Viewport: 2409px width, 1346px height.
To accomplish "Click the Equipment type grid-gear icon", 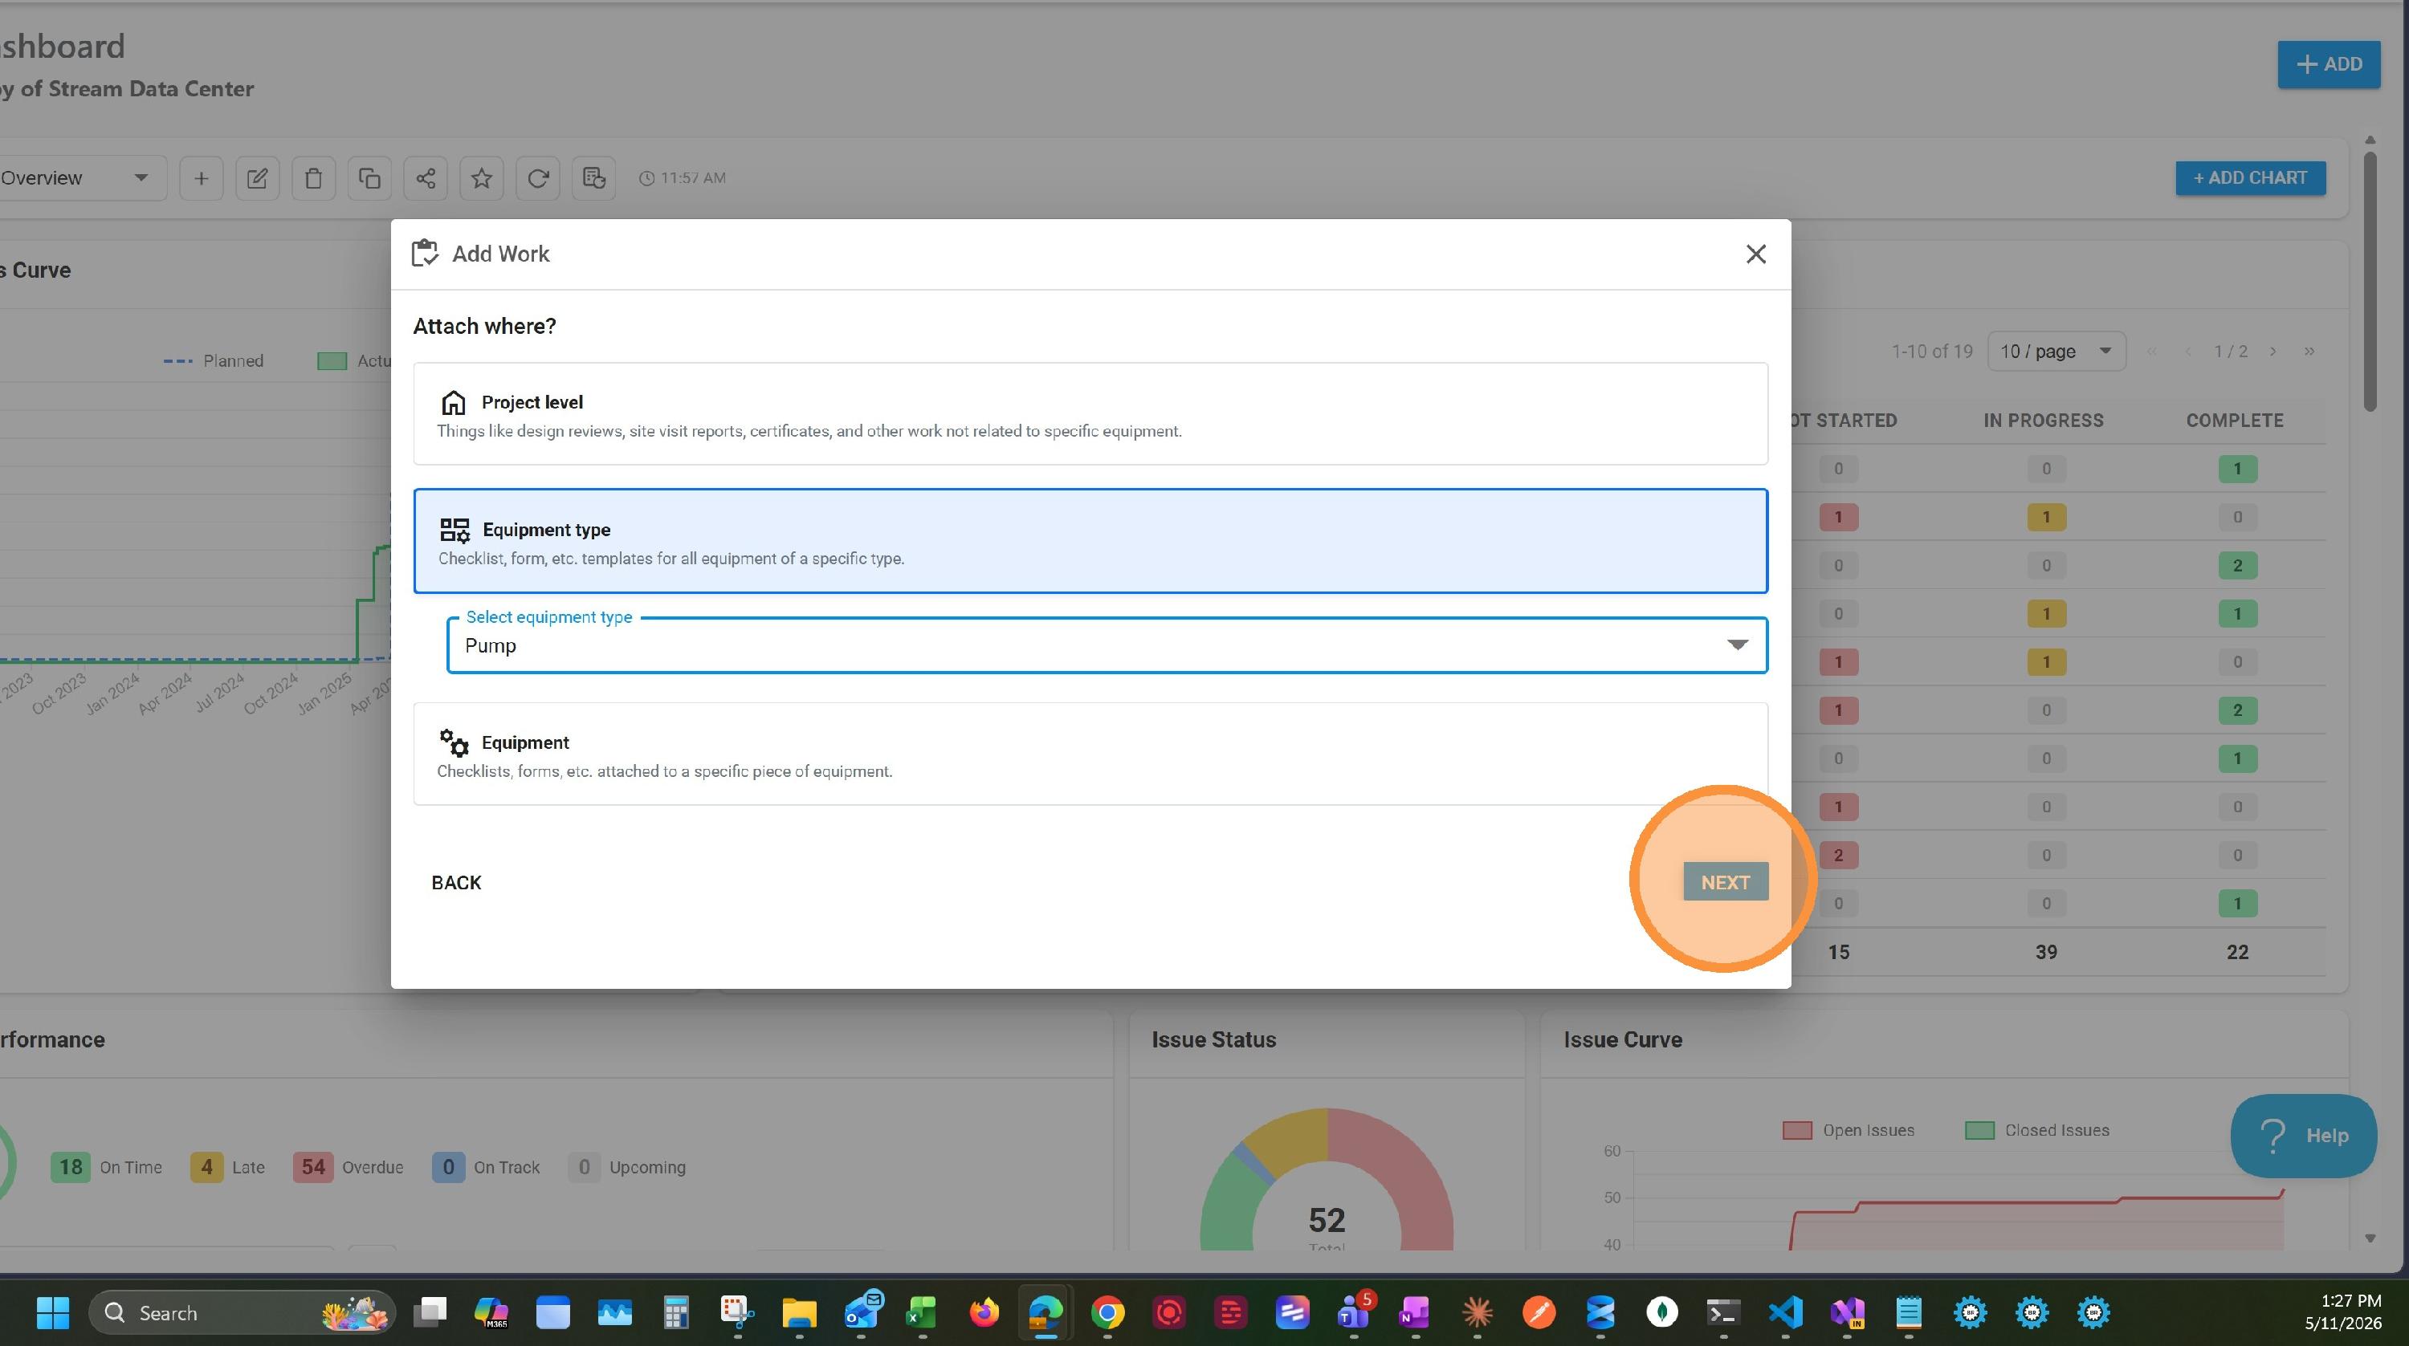I will tap(454, 530).
